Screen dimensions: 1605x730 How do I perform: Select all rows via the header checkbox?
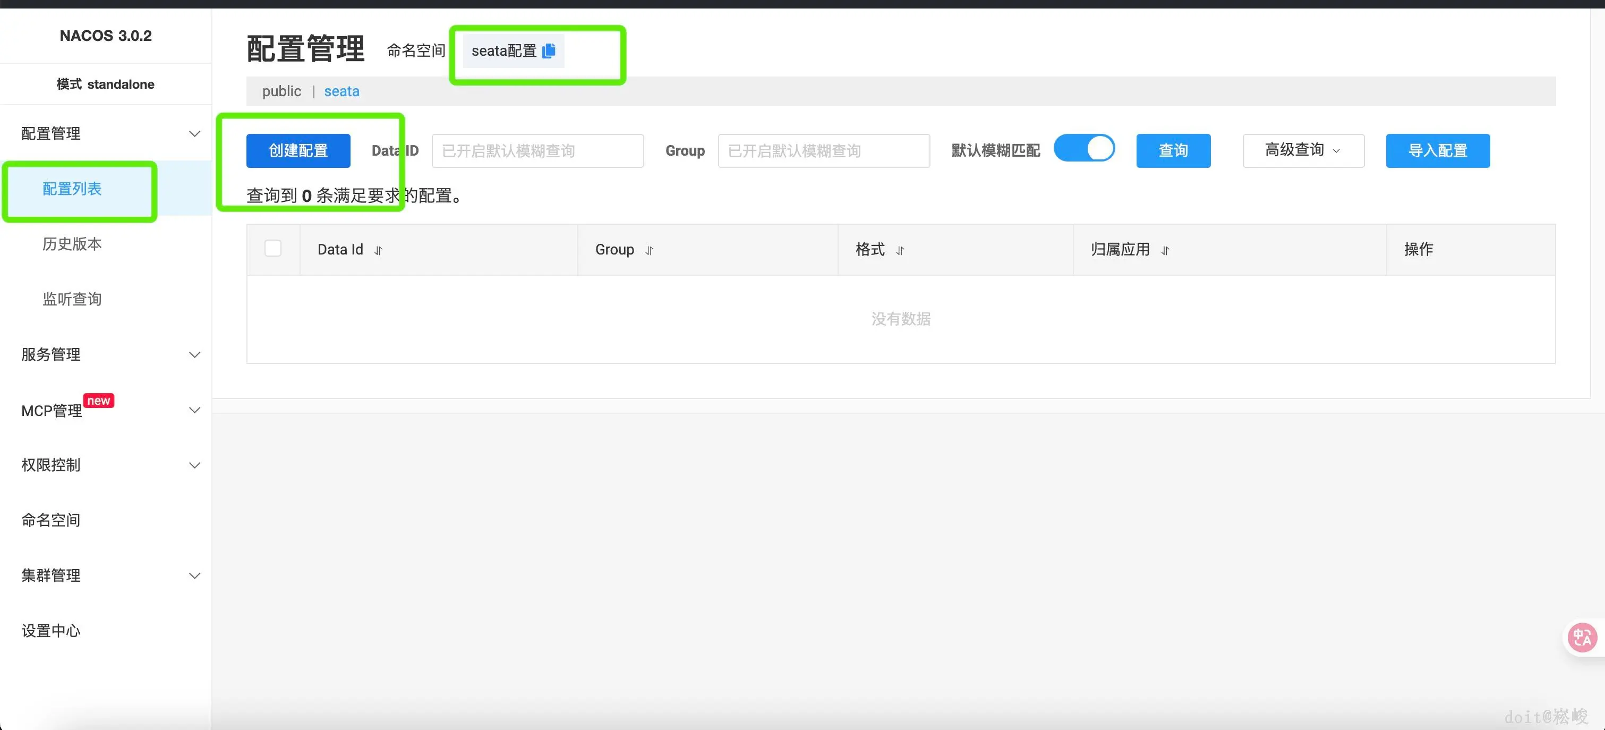click(273, 248)
